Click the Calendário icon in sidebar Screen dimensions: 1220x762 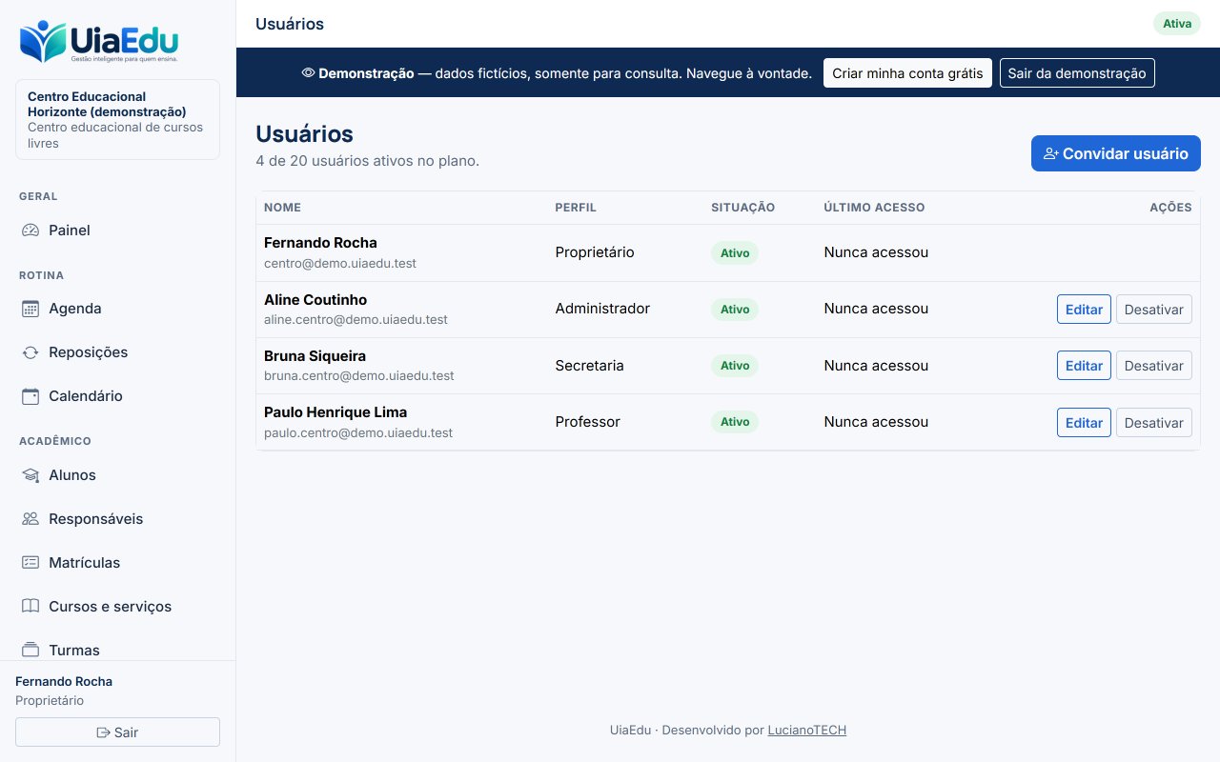click(x=30, y=396)
